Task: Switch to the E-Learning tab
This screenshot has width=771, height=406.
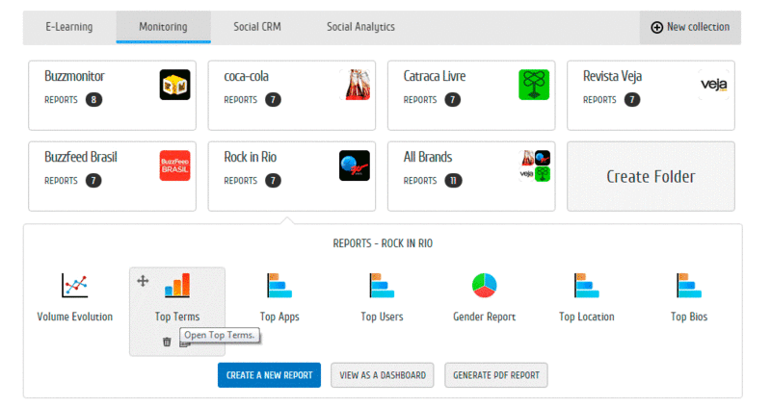Action: click(x=69, y=27)
